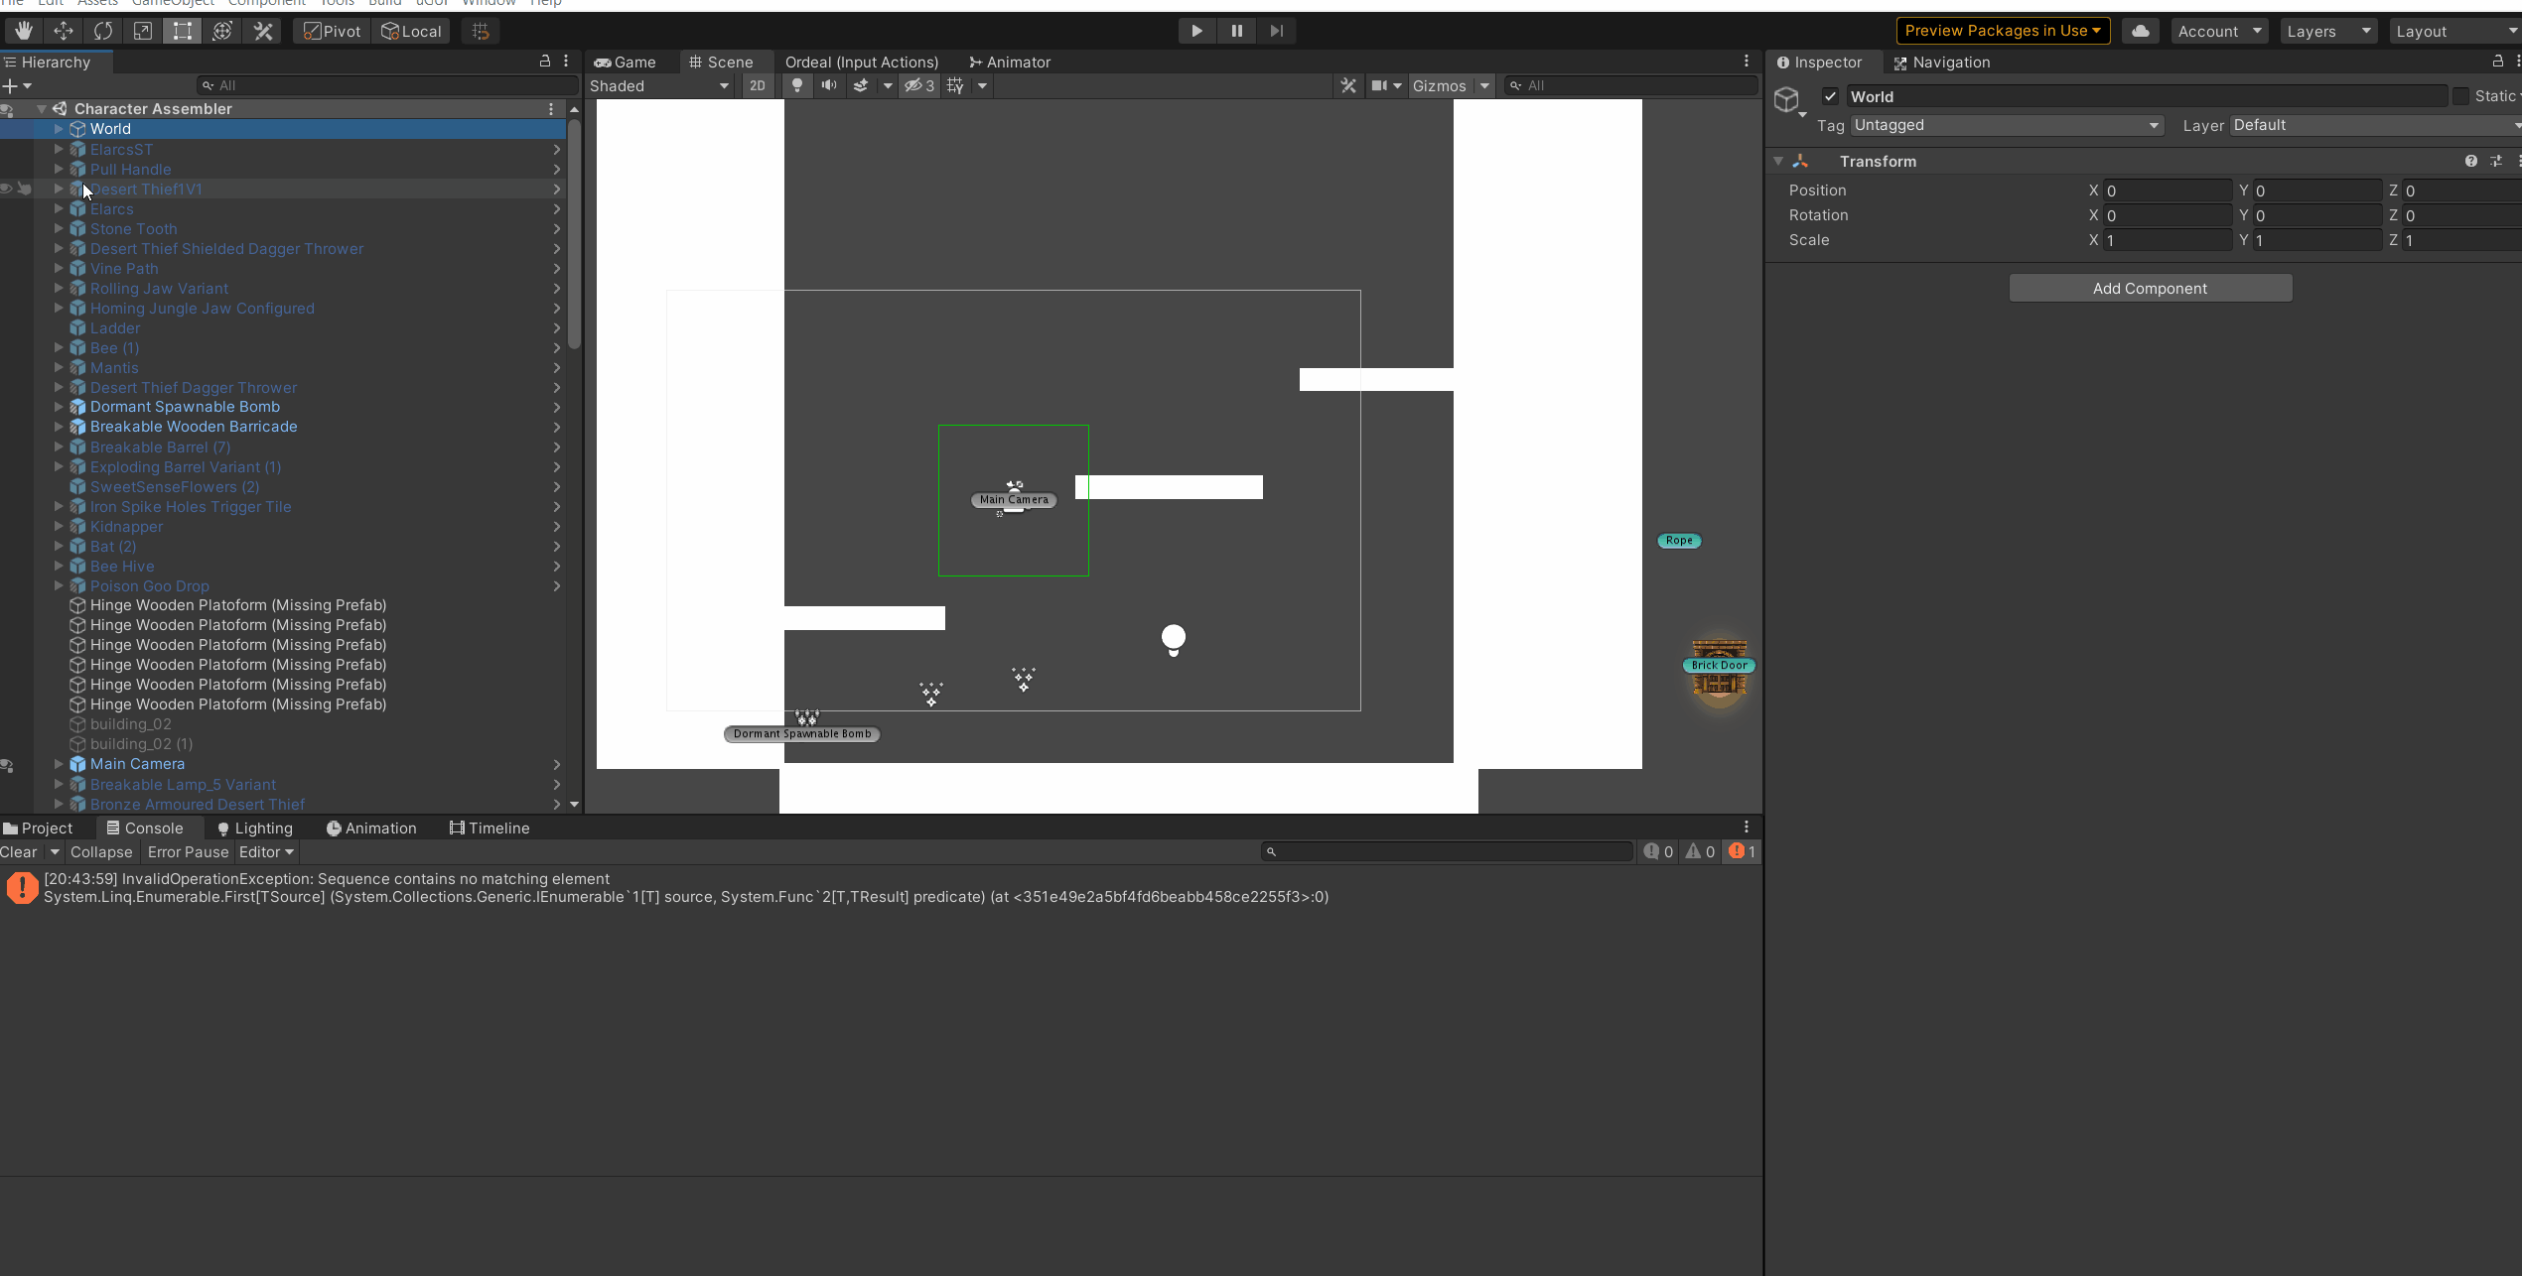Expand the World tree item
The image size is (2522, 1276).
(x=59, y=129)
